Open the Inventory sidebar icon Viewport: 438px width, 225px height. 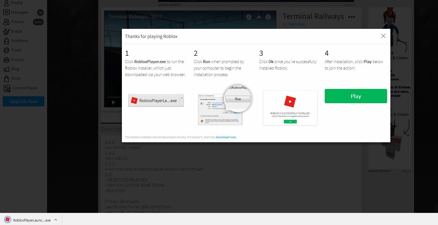click(x=6, y=41)
